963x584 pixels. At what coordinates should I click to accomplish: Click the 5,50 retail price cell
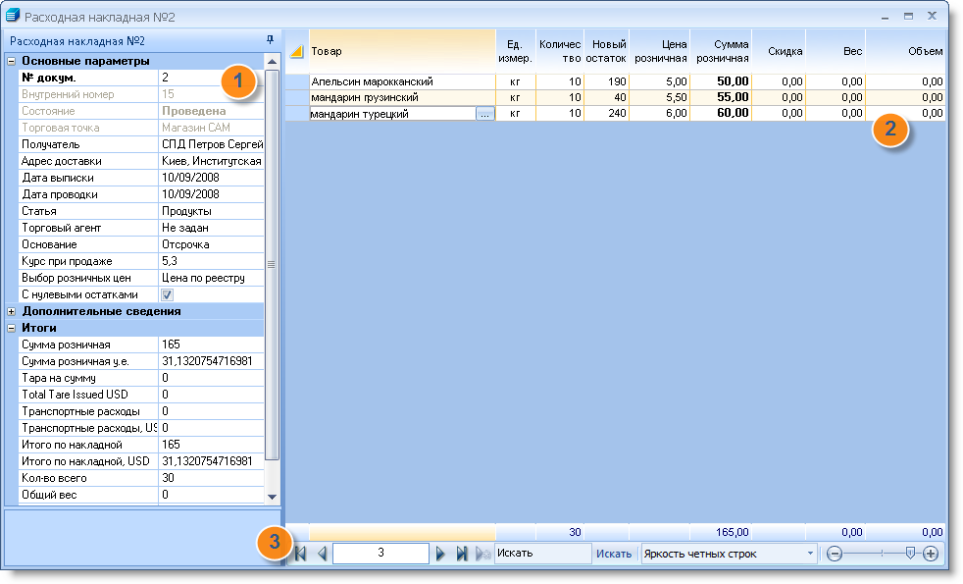pyautogui.click(x=660, y=98)
